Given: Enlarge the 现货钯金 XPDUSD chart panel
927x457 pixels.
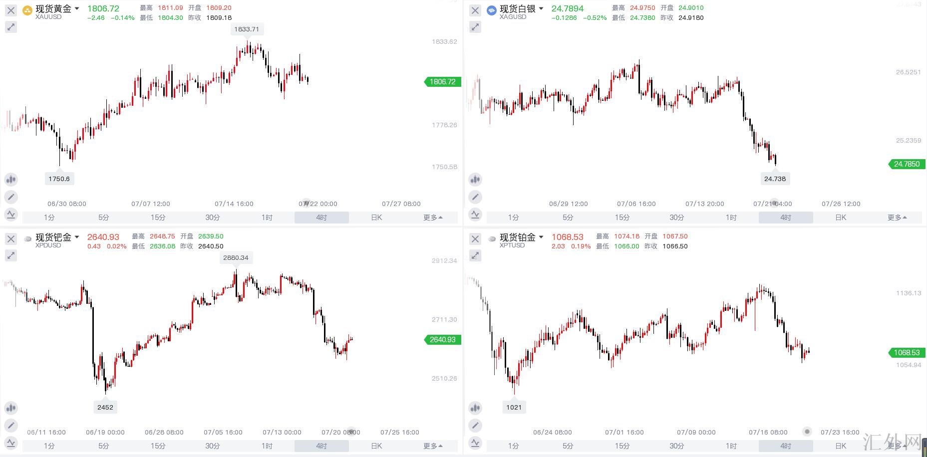Looking at the screenshot, I should pyautogui.click(x=11, y=255).
